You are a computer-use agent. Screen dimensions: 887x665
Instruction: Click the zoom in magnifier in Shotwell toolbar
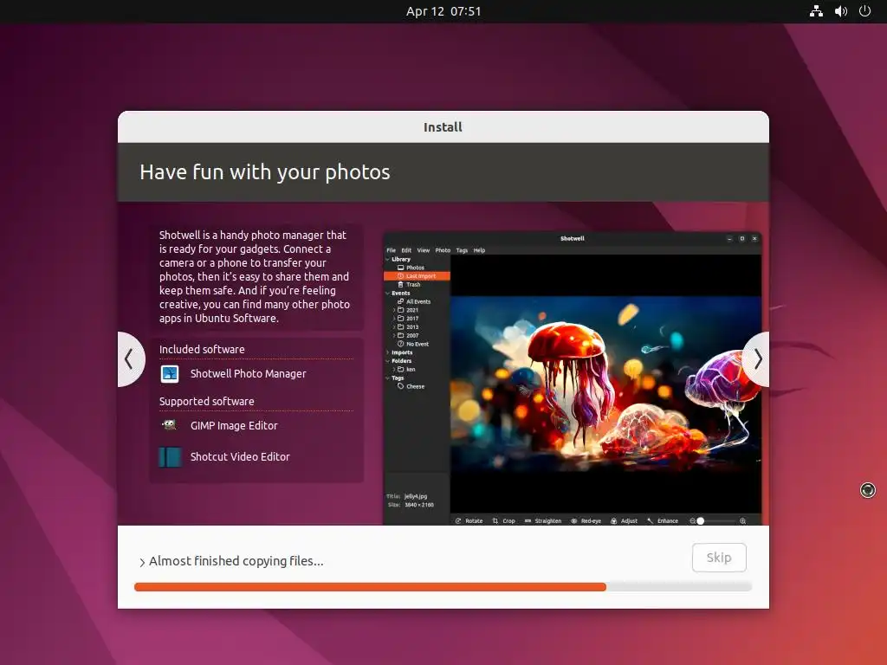click(742, 520)
